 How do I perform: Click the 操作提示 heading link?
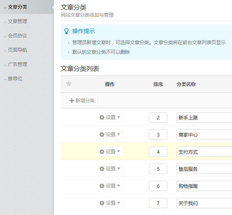point(83,31)
